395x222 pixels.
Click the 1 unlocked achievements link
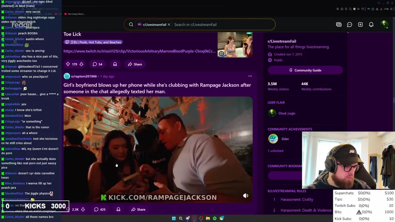tap(275, 151)
